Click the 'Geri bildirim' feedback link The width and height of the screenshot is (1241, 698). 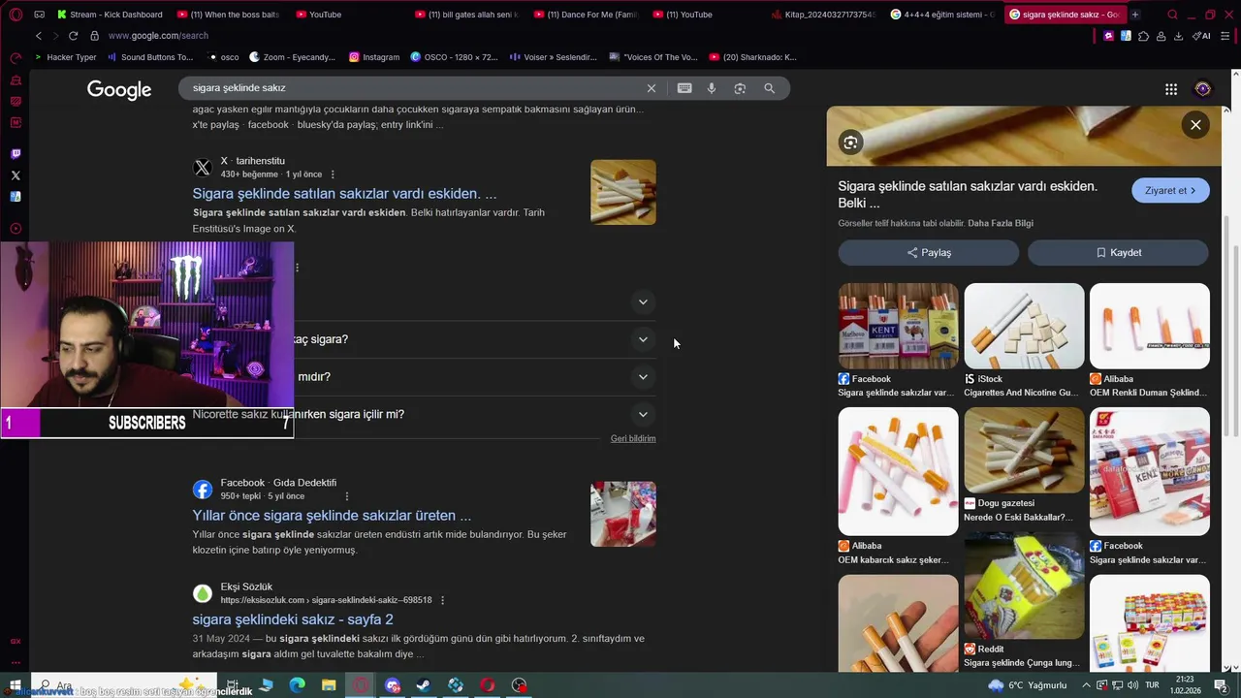click(x=633, y=439)
